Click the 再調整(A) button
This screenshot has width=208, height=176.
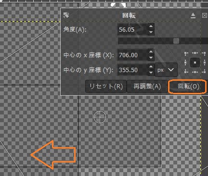coord(147,87)
